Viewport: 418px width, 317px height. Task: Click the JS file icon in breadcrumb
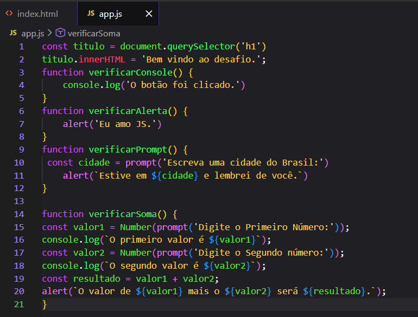[13, 33]
